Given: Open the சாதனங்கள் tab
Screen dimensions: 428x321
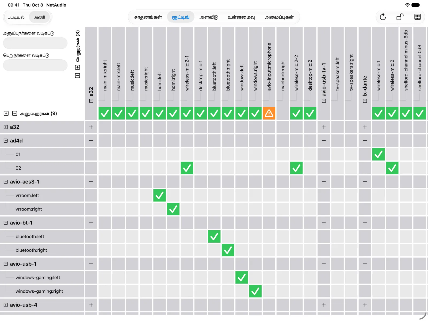Looking at the screenshot, I should pyautogui.click(x=148, y=17).
